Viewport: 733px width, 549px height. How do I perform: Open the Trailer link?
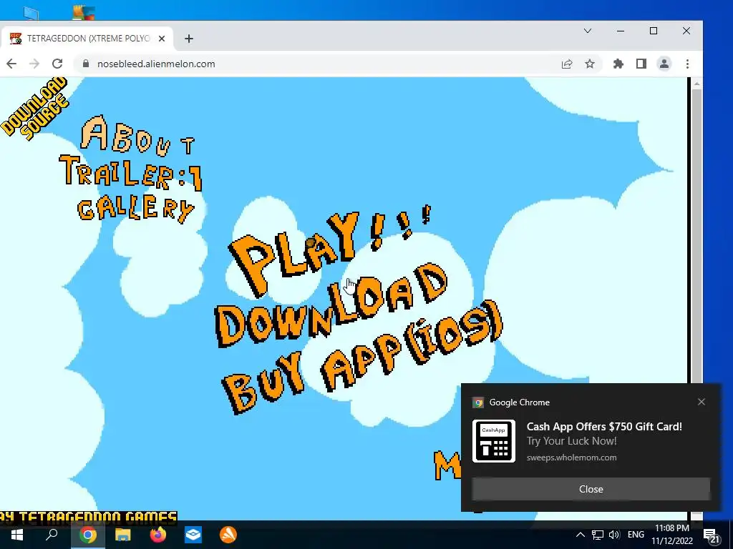click(132, 172)
